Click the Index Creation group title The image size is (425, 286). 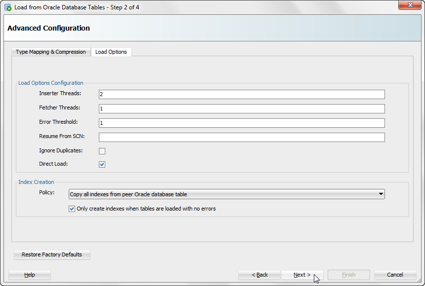36,182
